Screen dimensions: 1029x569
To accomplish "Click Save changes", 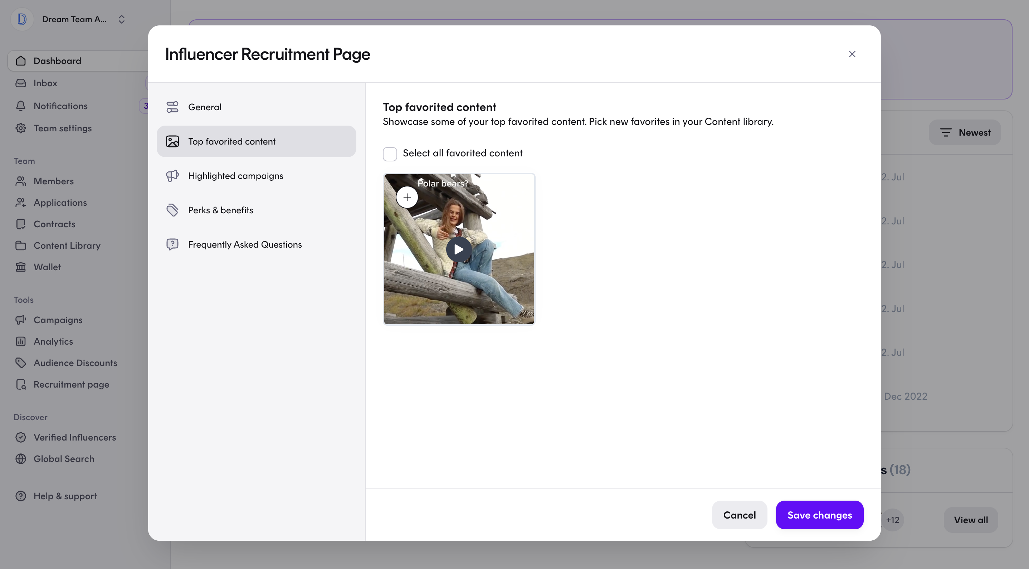I will pyautogui.click(x=819, y=515).
